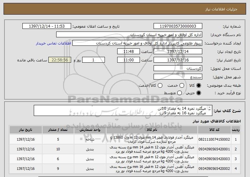The image size is (250, 177).
Task: Click the 1397/12/16 date in row 1
Action: pos(26,140)
